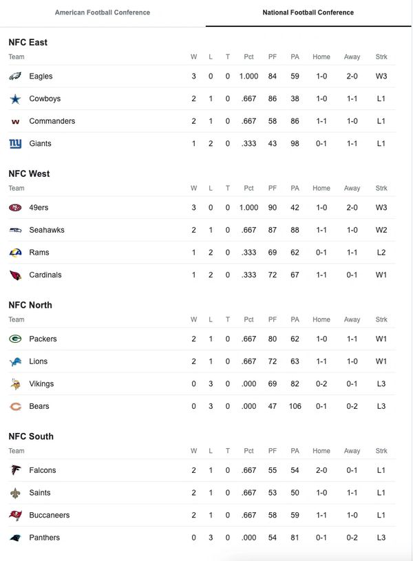Open the Commanders team link

point(52,121)
